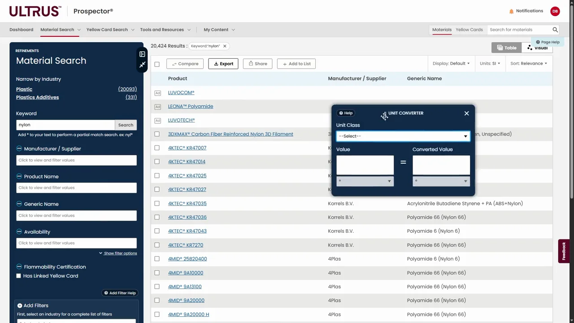
Task: Remove the Keyword nylon filter chip
Action: [225, 46]
